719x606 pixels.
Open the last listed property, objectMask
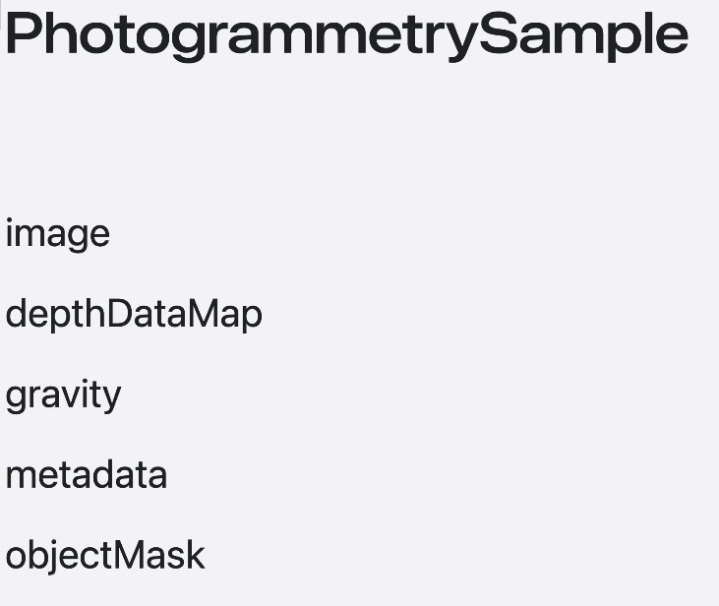[105, 556]
